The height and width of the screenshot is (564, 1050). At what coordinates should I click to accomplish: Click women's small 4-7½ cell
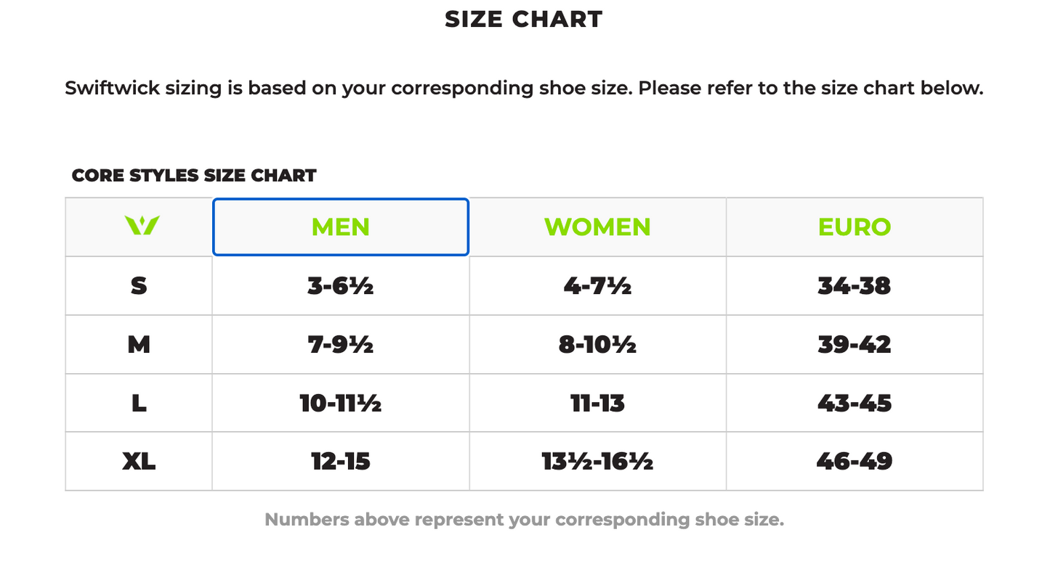click(x=597, y=285)
